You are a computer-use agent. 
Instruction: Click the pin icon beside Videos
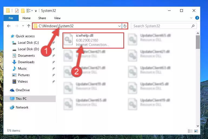click(x=54, y=82)
